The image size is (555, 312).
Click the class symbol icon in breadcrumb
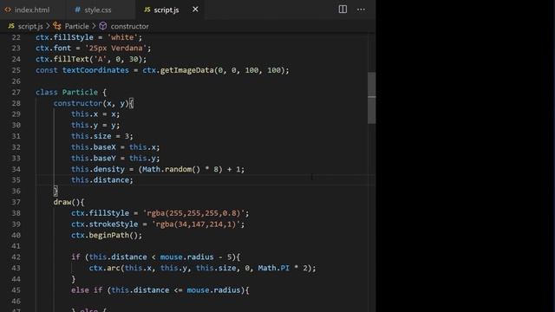57,26
